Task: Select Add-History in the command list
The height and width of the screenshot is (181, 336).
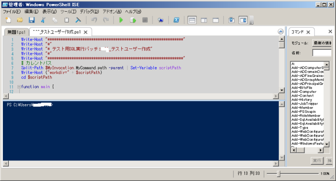Action: point(302,99)
